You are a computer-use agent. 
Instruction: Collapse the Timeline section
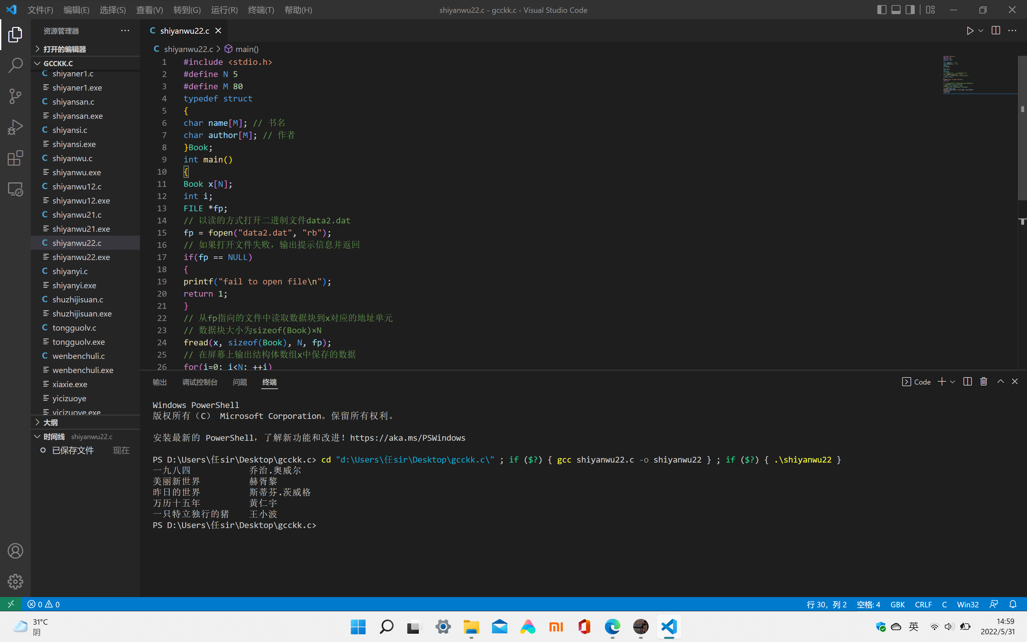click(x=85, y=437)
